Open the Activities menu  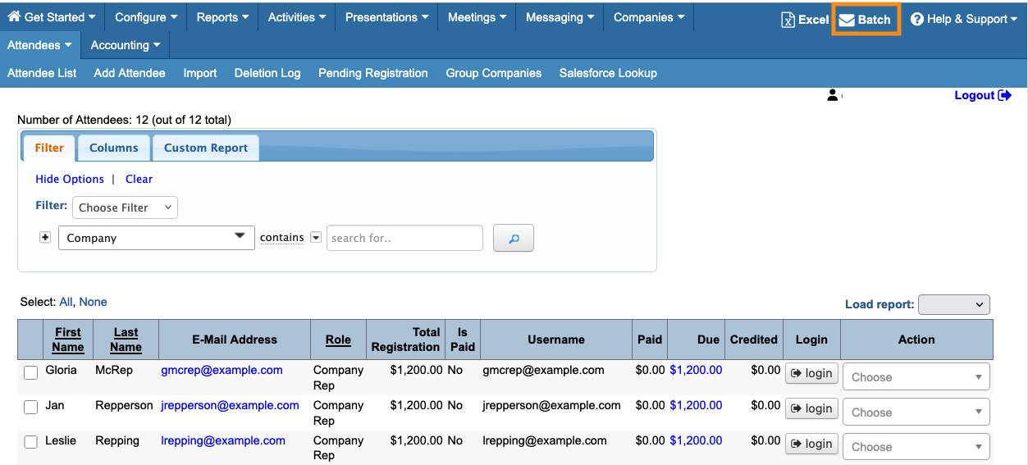[297, 17]
